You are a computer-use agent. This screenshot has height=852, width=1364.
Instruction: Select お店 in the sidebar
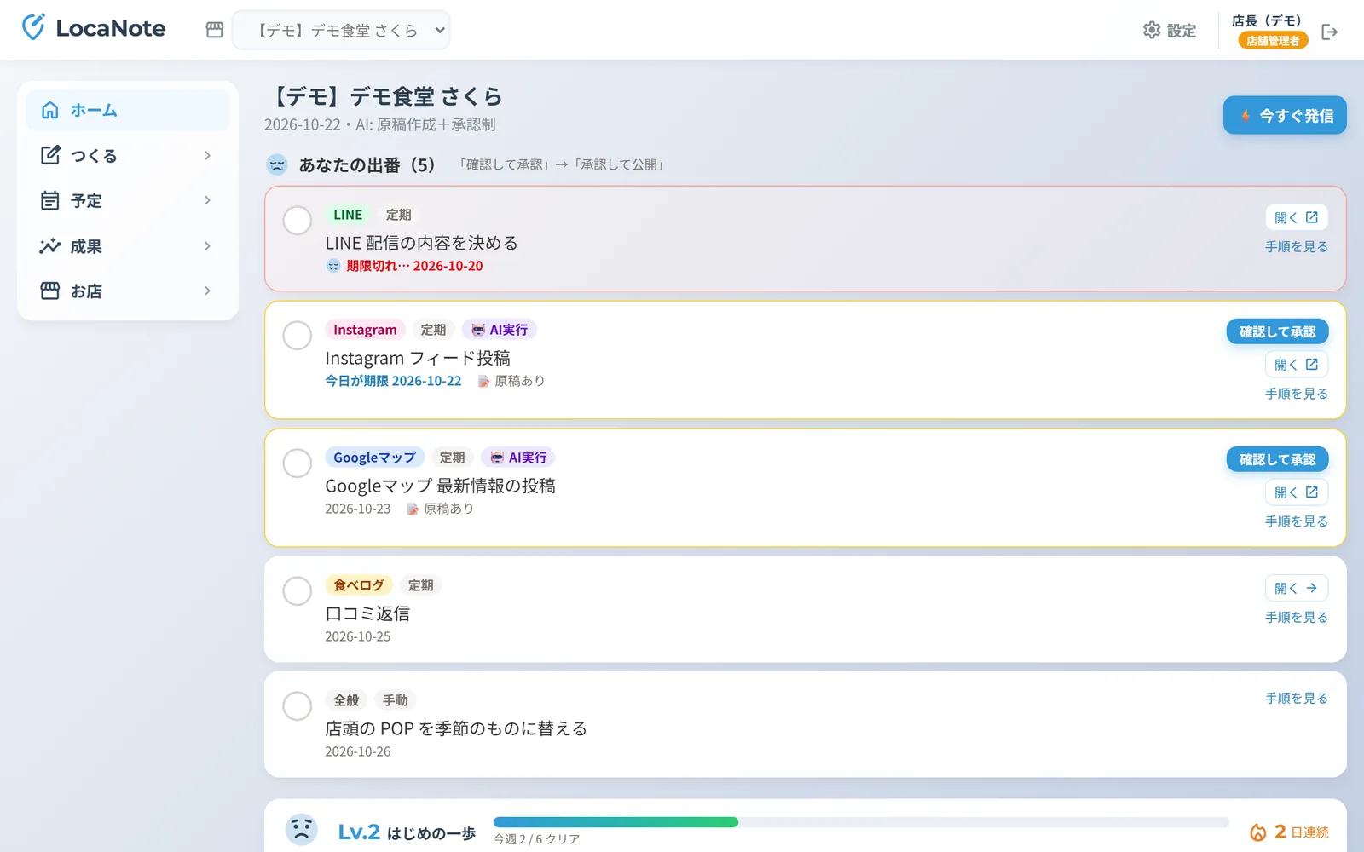128,291
